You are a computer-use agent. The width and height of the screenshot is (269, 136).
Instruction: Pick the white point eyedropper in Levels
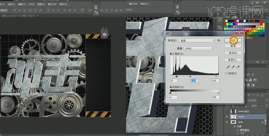click(x=238, y=67)
